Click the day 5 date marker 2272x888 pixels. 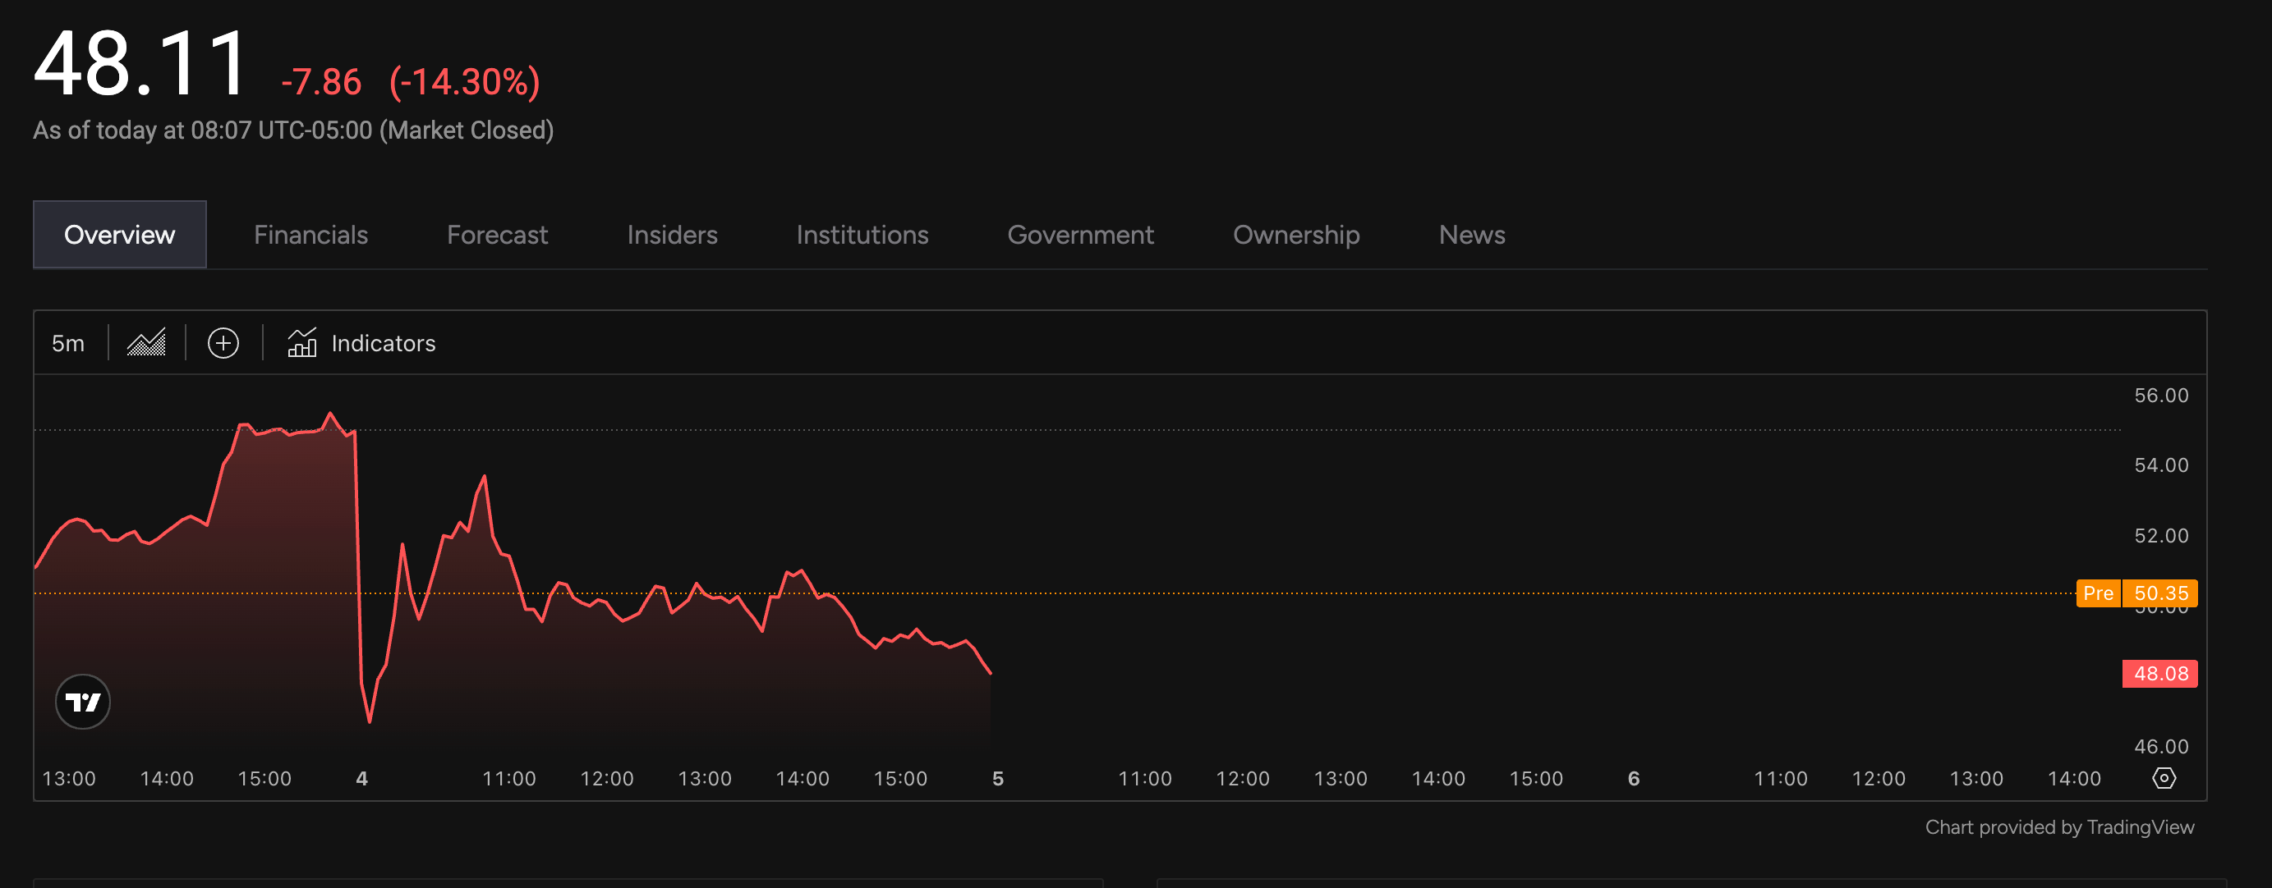click(997, 779)
